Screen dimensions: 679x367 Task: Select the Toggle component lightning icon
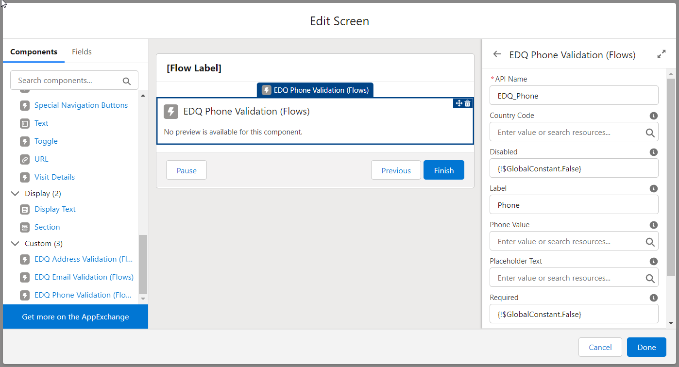pos(25,141)
